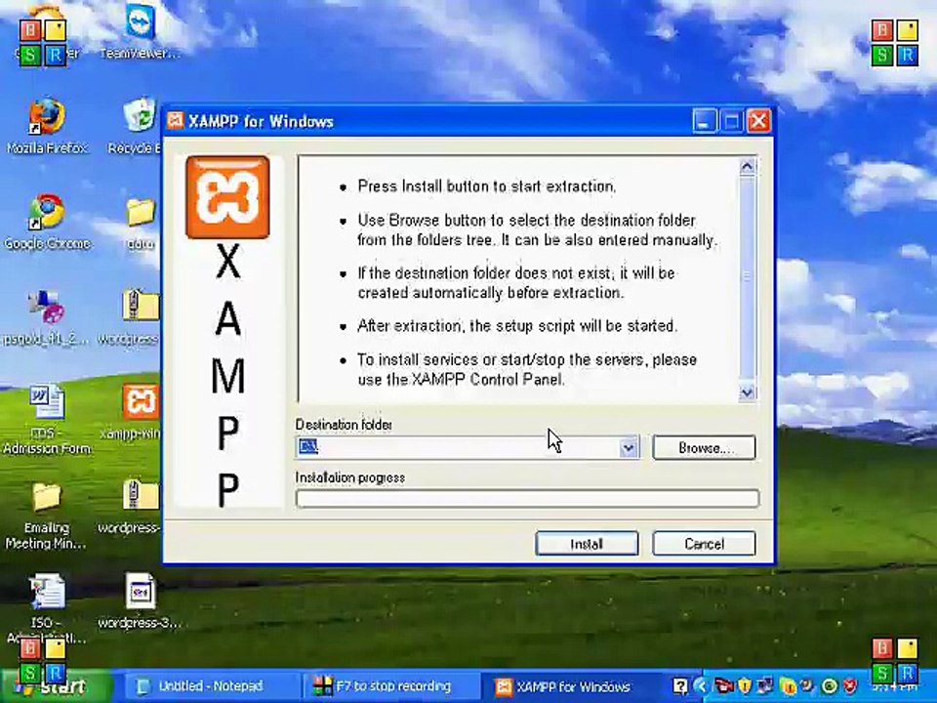Cancel the XAMPP installation
Viewport: 937px width, 703px height.
704,544
